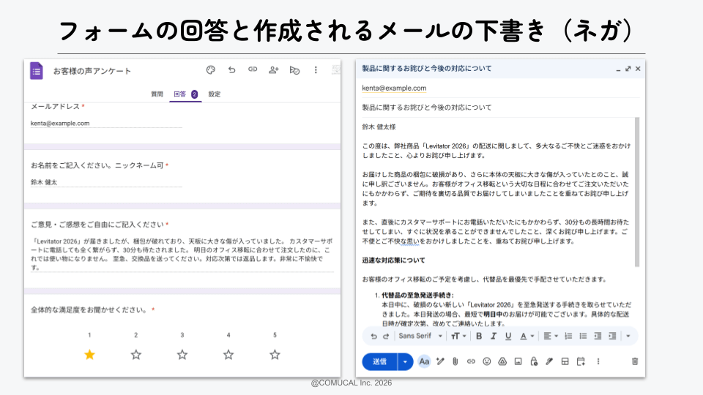Open the Google Forms theme palette

211,70
